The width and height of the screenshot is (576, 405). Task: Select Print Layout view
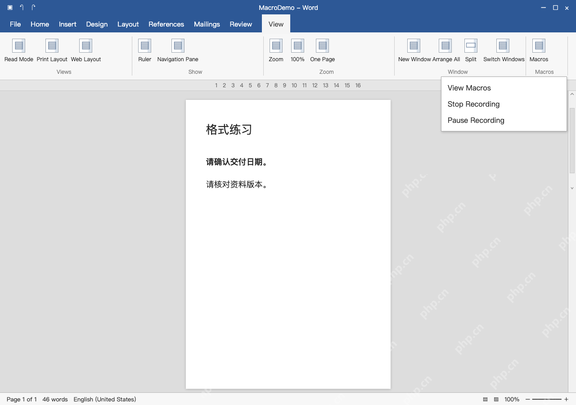point(52,50)
